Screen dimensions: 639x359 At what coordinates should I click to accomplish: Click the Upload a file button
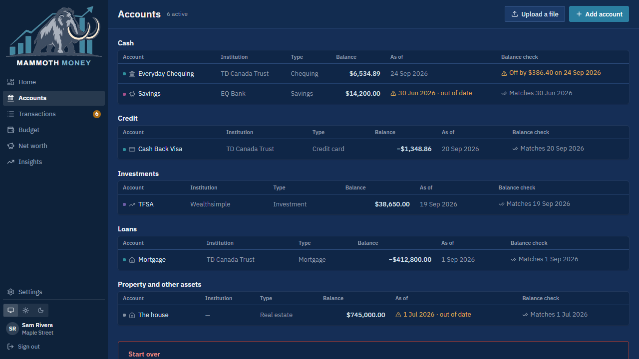point(535,14)
